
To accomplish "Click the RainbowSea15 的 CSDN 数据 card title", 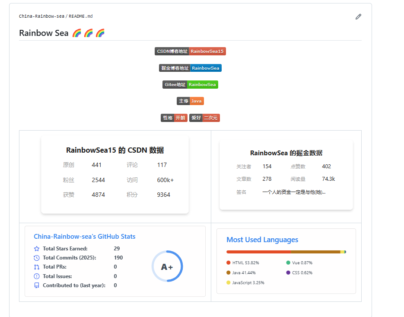I will (x=115, y=150).
